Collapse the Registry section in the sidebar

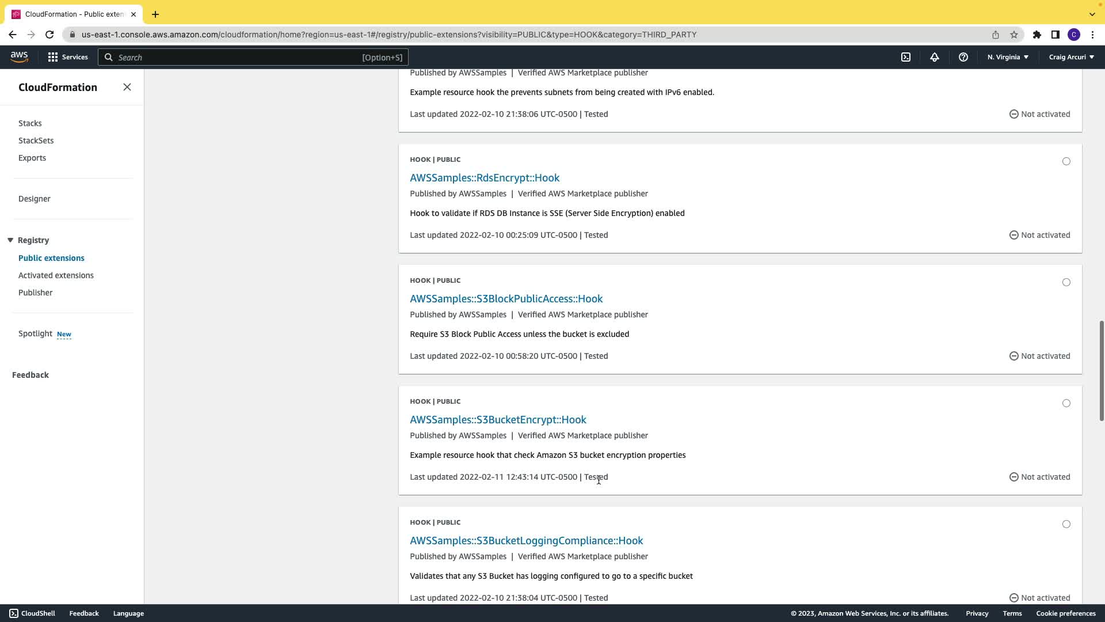click(10, 240)
